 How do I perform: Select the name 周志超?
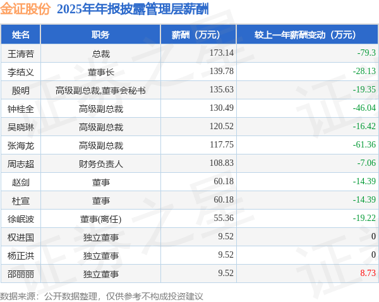21,164
